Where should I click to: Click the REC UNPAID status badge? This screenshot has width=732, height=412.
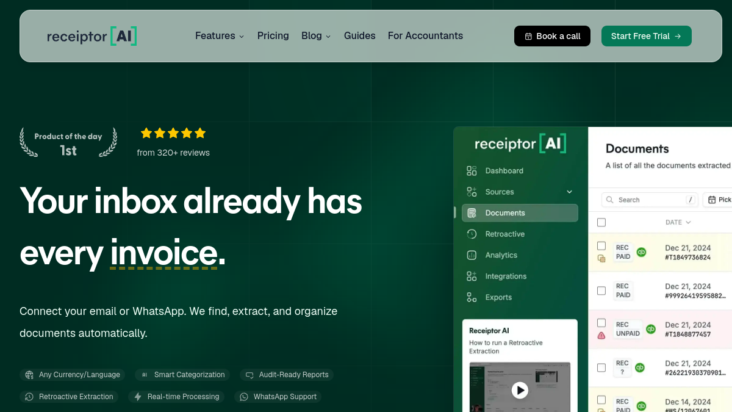coord(628,329)
